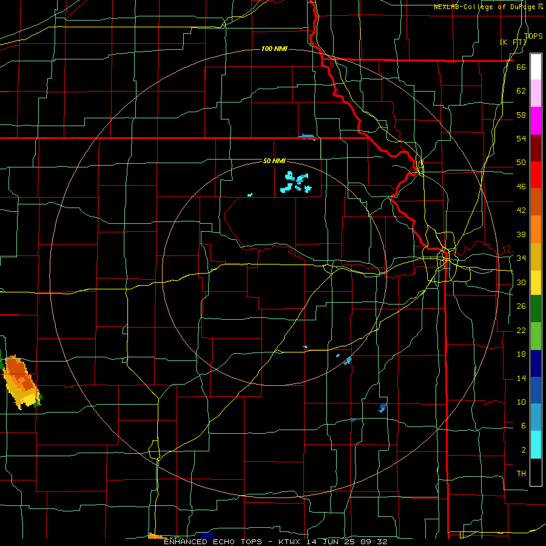Click the bright red legend swatch
The image size is (546, 546).
click(536, 175)
